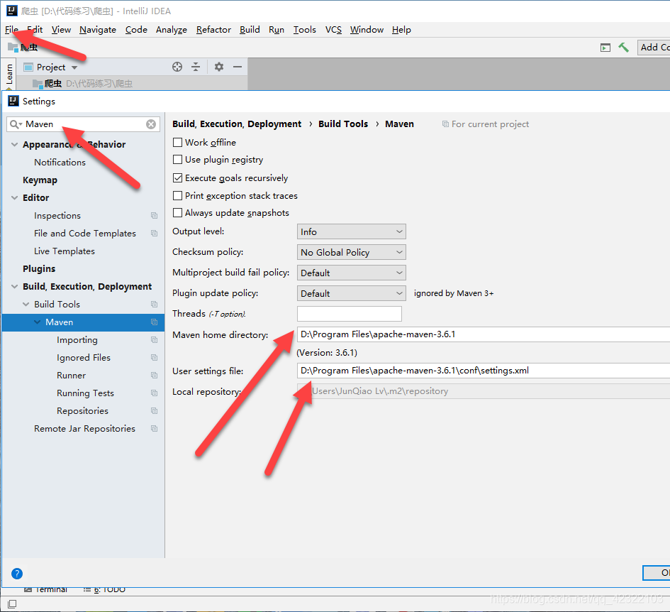670x612 pixels.
Task: Open the Checksum policy dropdown
Action: point(351,252)
